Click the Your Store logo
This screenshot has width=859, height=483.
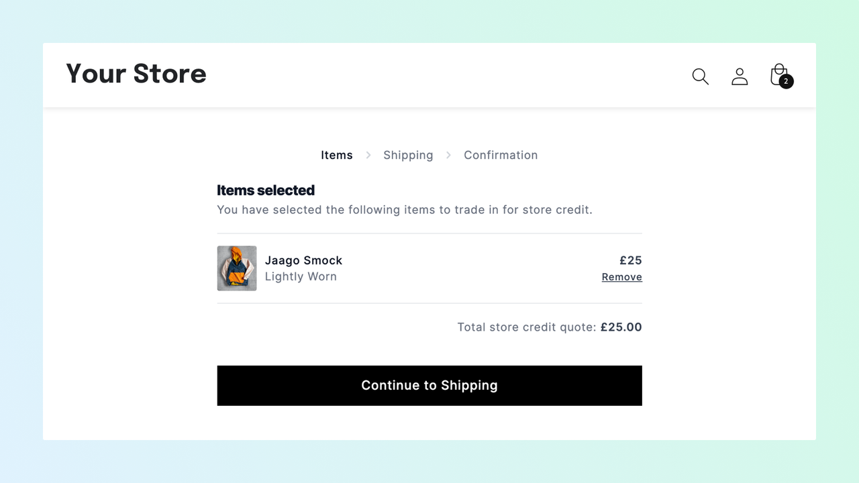point(136,74)
